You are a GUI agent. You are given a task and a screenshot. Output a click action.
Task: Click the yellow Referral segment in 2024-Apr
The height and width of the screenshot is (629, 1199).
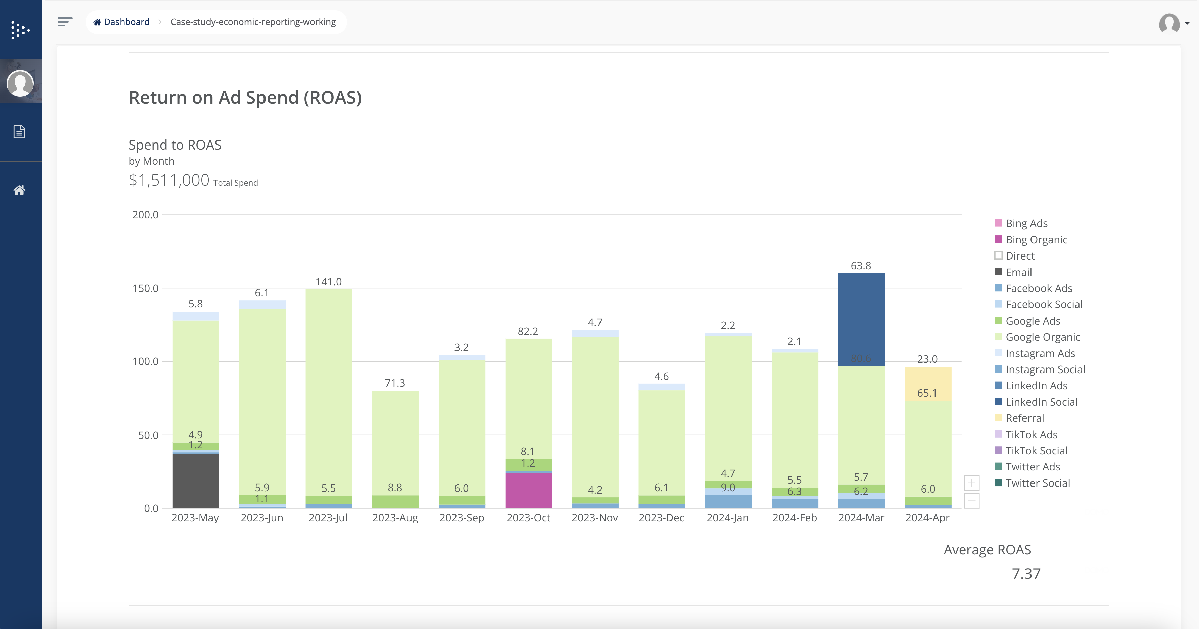928,384
